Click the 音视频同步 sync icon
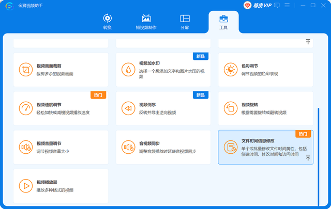Screen dimensions: 331x209 tap(128, 147)
